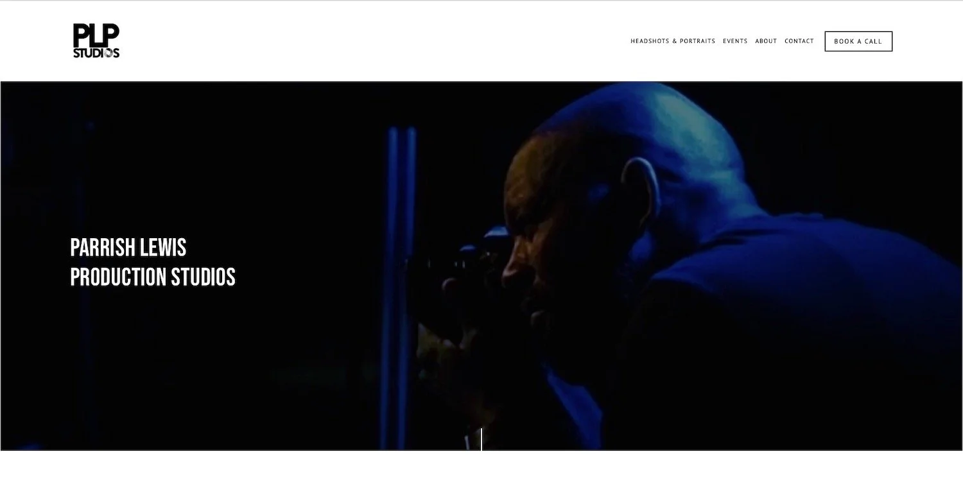Click the large PLP letters in logo
The height and width of the screenshot is (502, 963).
pyautogui.click(x=96, y=35)
